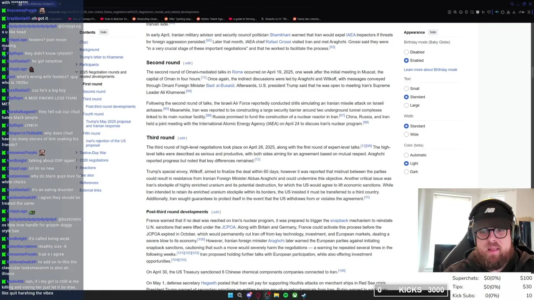
Task: Choose Automatic color mode
Action: (x=406, y=155)
